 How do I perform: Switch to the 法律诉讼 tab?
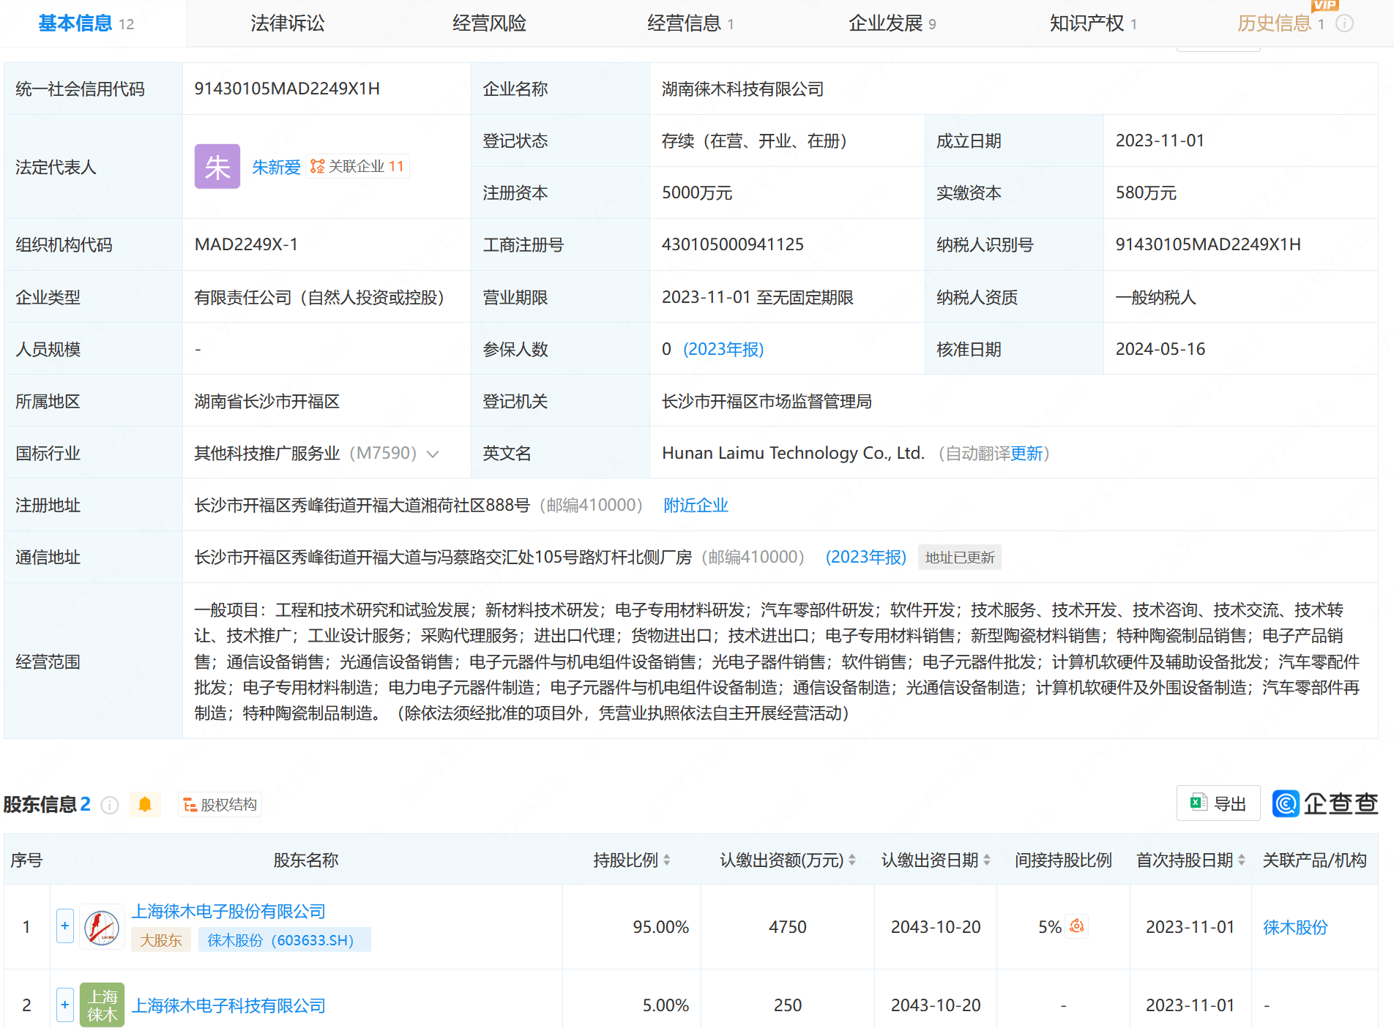pos(287,23)
